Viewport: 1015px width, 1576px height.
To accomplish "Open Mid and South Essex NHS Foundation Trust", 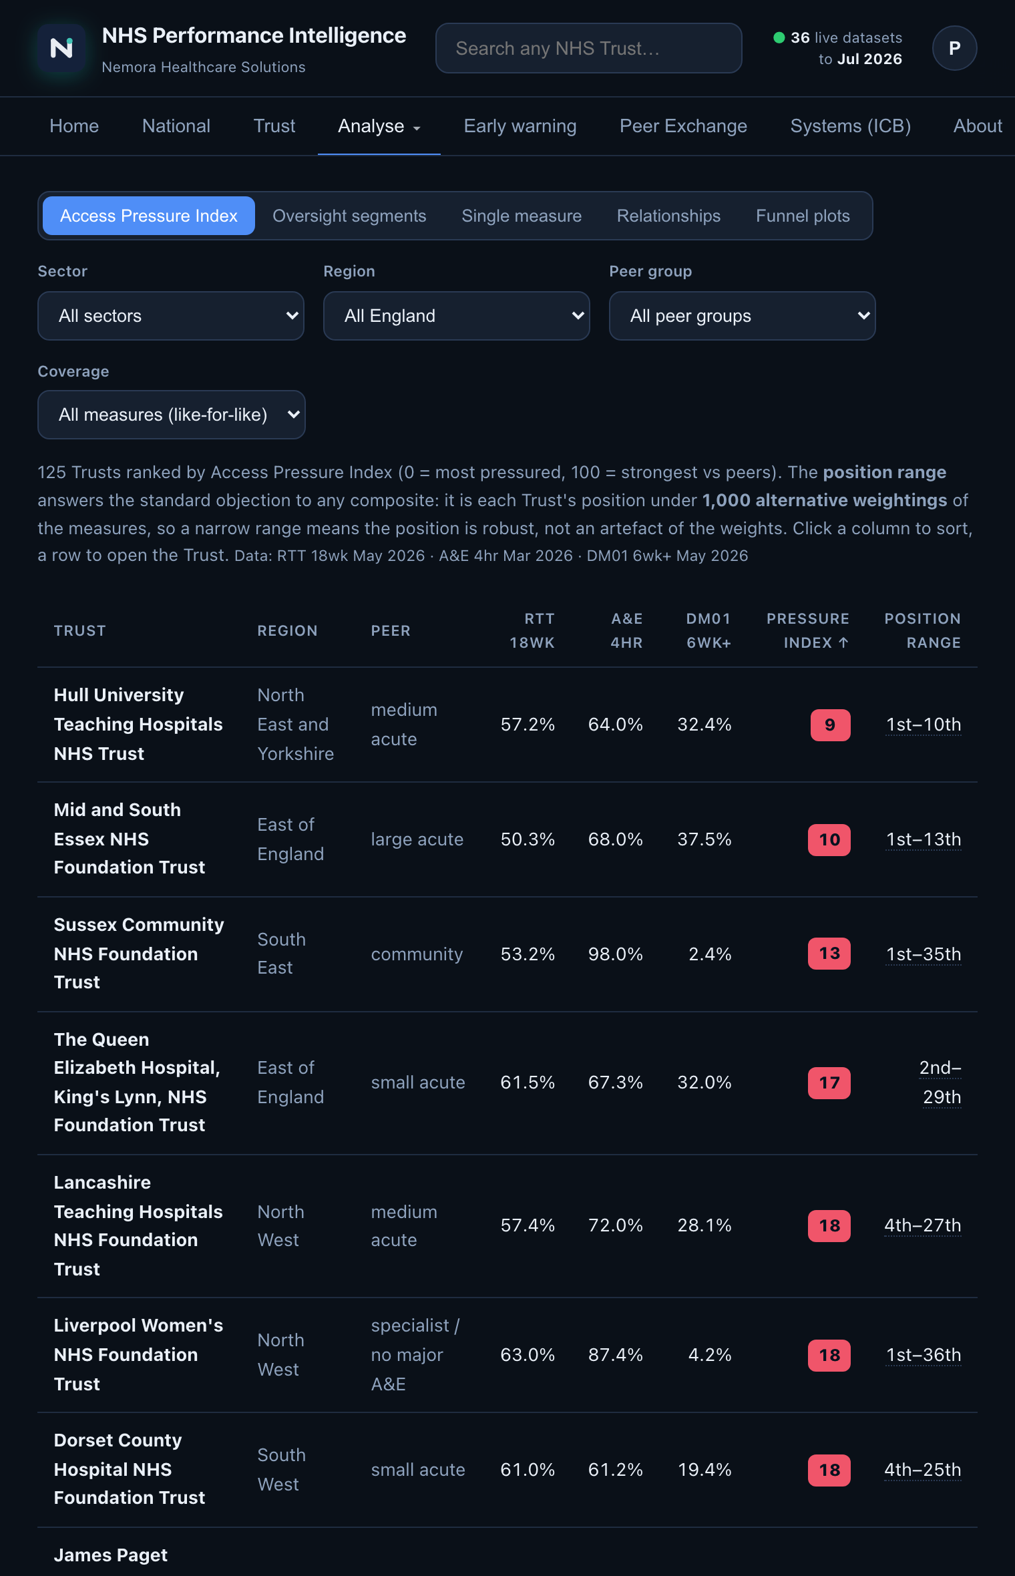I will point(507,839).
